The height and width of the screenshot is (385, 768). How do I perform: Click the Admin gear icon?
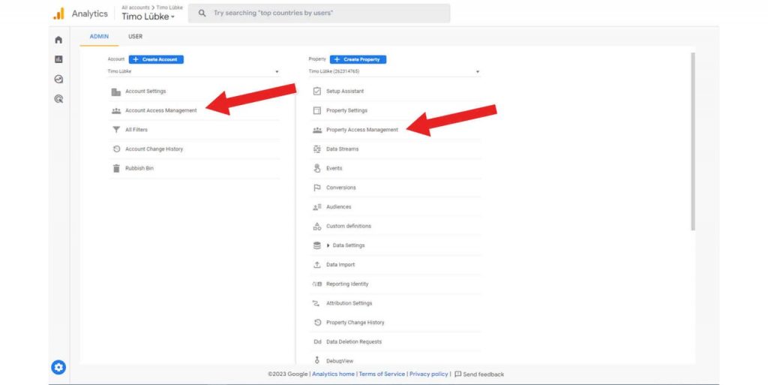coord(58,367)
